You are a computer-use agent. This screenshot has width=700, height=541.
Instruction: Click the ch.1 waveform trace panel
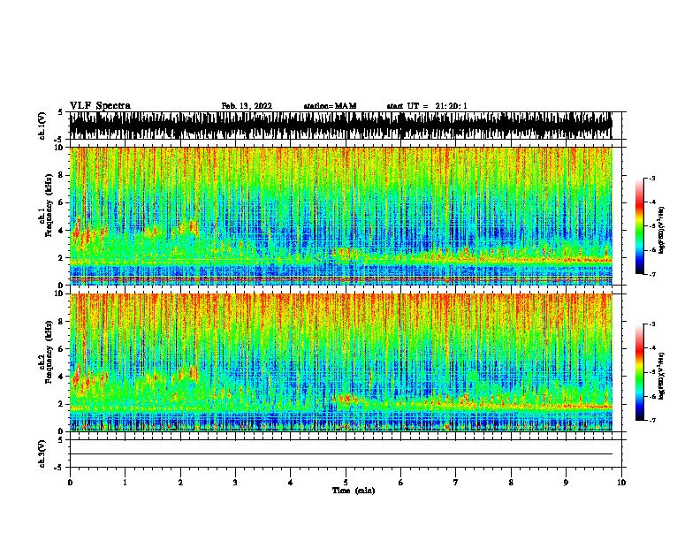(x=345, y=126)
